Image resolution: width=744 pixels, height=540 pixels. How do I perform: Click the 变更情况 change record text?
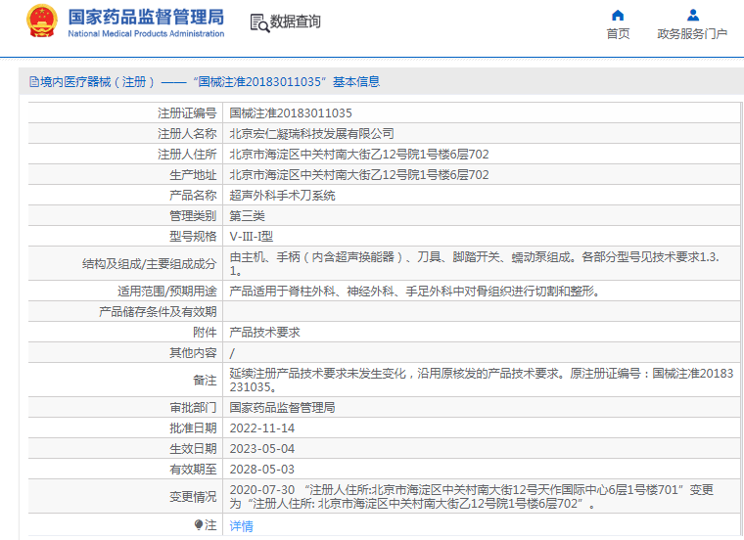click(471, 496)
